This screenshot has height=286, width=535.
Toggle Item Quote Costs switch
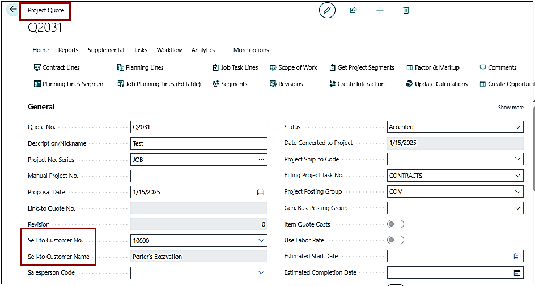click(396, 224)
